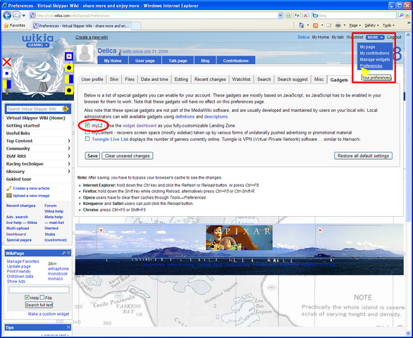Click Clear unsaved changes button
413x338 pixels.
(x=128, y=156)
